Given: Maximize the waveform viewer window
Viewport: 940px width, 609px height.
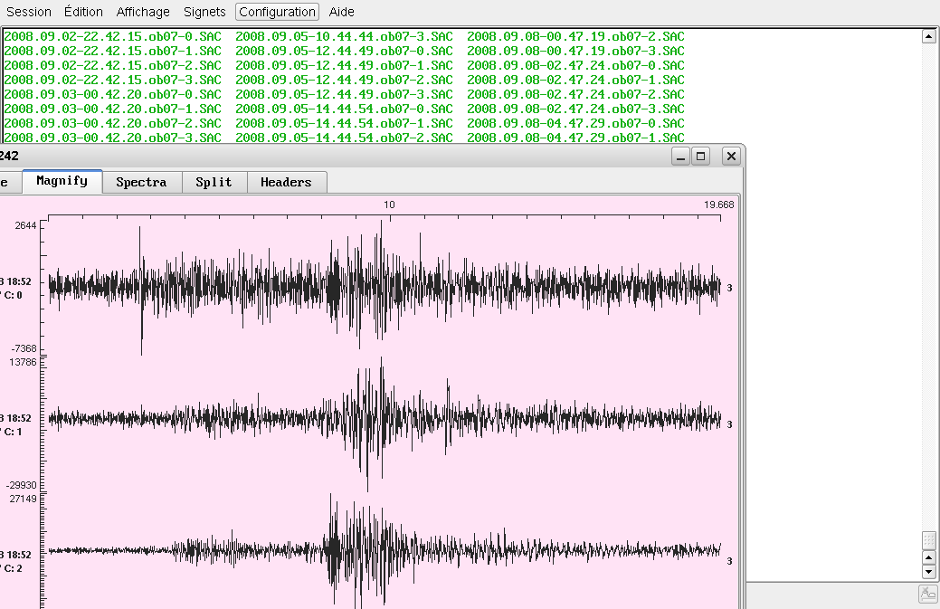Looking at the screenshot, I should coord(700,157).
